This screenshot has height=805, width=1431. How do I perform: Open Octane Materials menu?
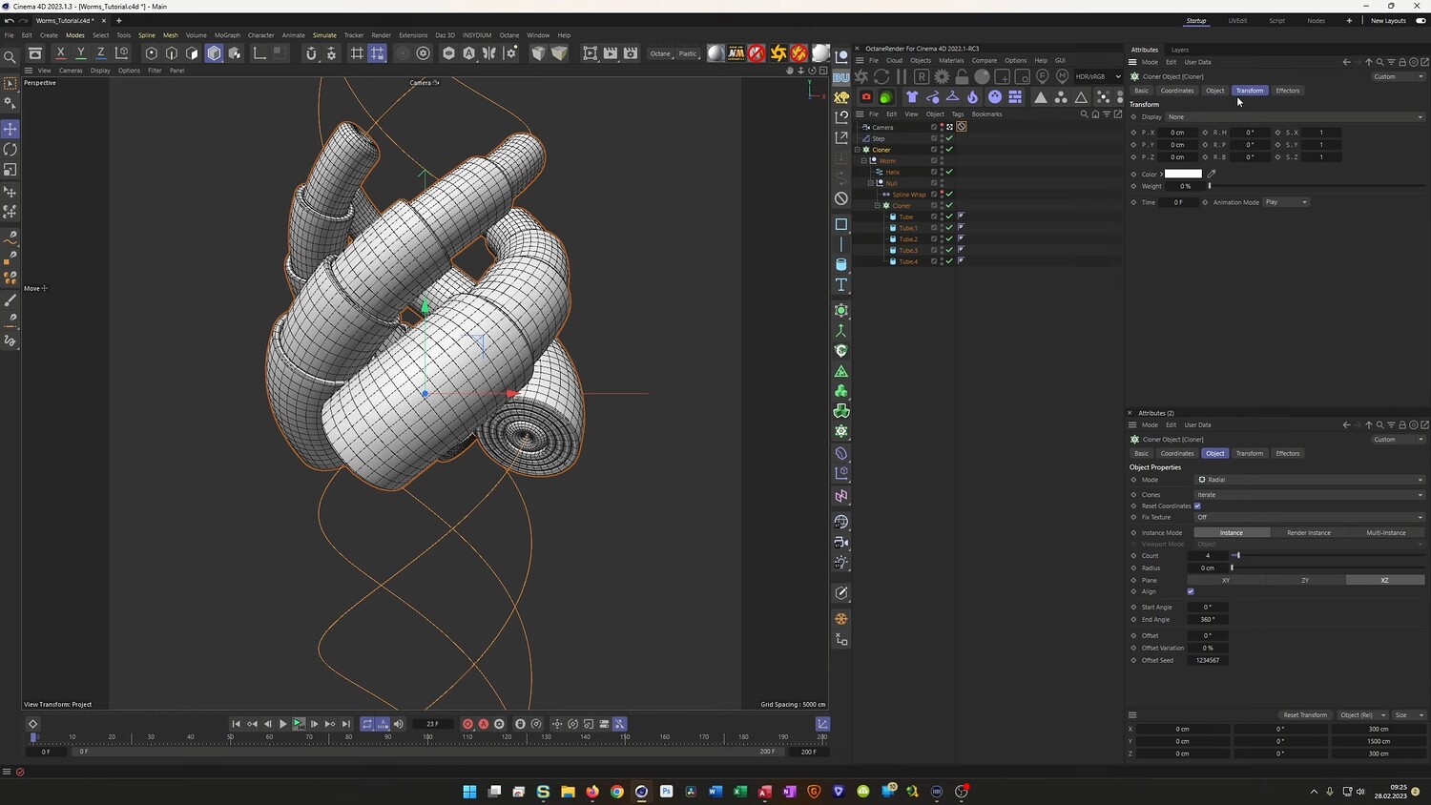click(x=951, y=60)
